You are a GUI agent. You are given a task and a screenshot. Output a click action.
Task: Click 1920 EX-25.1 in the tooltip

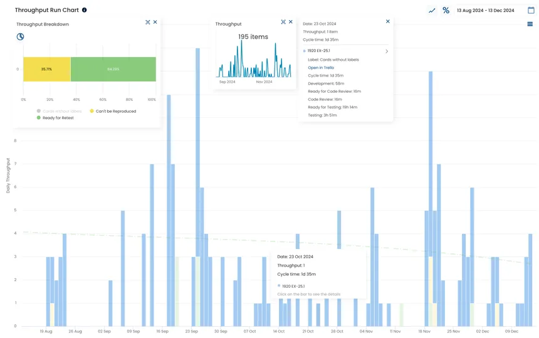click(293, 286)
